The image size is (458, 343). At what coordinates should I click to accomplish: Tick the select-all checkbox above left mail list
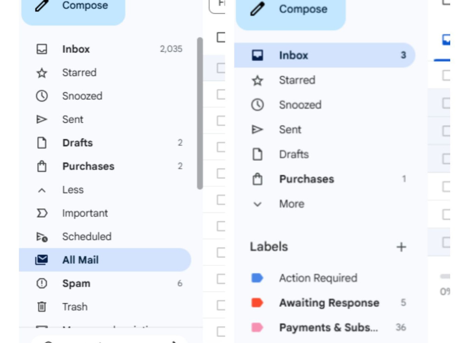(221, 38)
